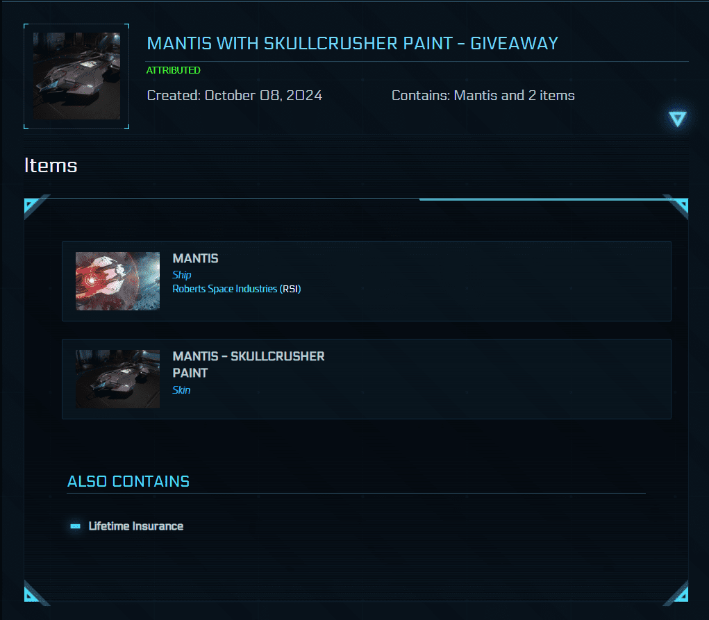The width and height of the screenshot is (709, 620).
Task: Click the Ship type label under Mantis
Action: click(182, 275)
